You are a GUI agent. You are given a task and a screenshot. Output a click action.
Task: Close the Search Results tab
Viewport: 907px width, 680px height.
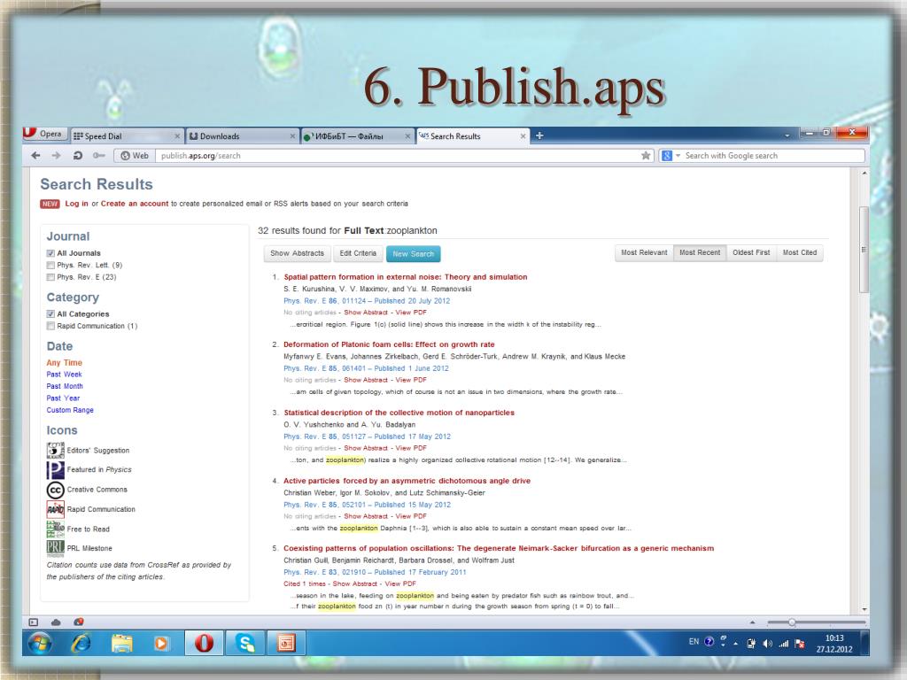523,136
